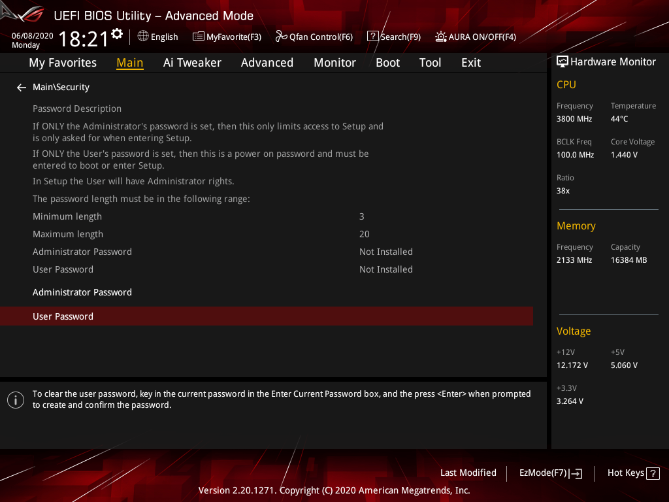Open the My Favorites tab
Viewport: 669px width, 502px height.
[x=63, y=63]
